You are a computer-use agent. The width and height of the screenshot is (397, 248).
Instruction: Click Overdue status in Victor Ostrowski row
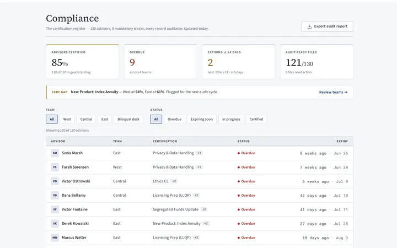[x=246, y=181]
